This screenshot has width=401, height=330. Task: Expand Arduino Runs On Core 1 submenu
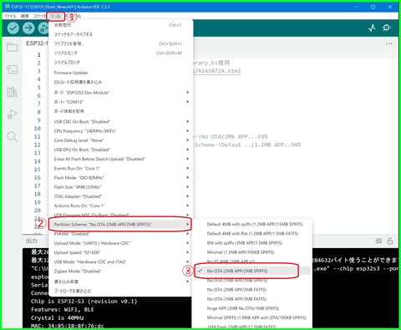(x=120, y=206)
